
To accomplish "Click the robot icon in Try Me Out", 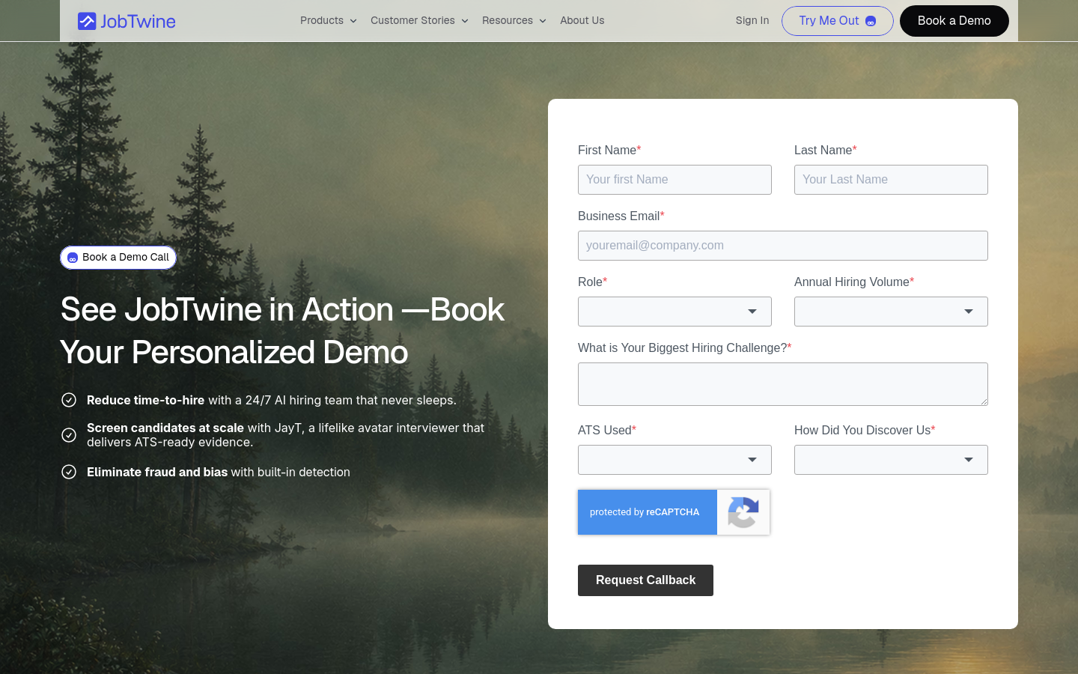I will pyautogui.click(x=871, y=21).
